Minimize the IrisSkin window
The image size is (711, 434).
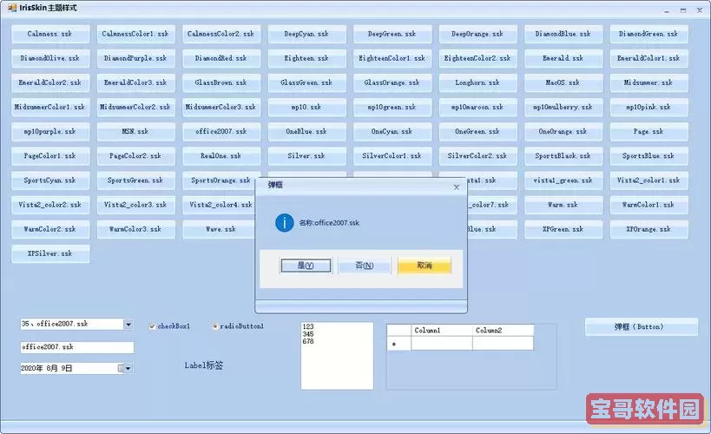point(667,10)
